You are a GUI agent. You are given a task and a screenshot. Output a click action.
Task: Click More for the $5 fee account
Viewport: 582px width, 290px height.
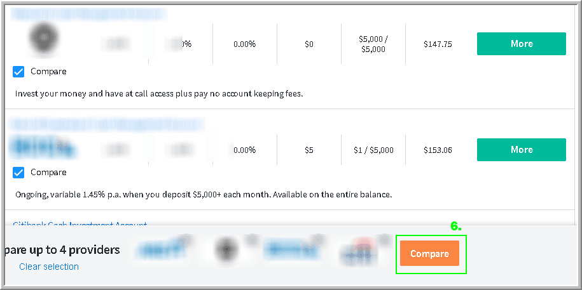(x=521, y=150)
